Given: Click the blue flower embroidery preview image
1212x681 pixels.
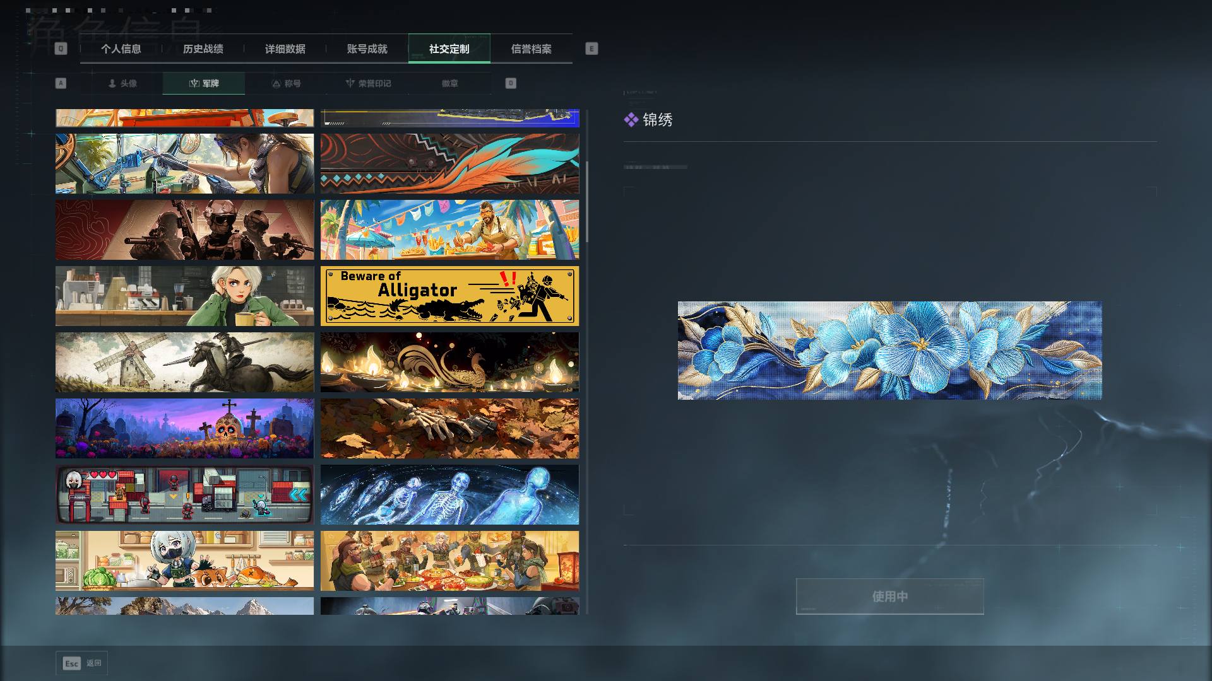Looking at the screenshot, I should (x=889, y=351).
